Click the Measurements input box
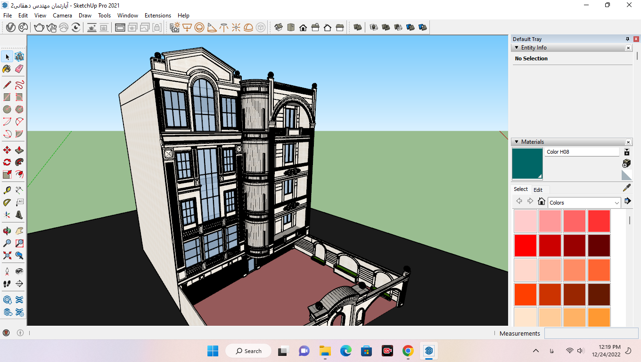Screen dimensions: 641x362 pyautogui.click(x=592, y=333)
